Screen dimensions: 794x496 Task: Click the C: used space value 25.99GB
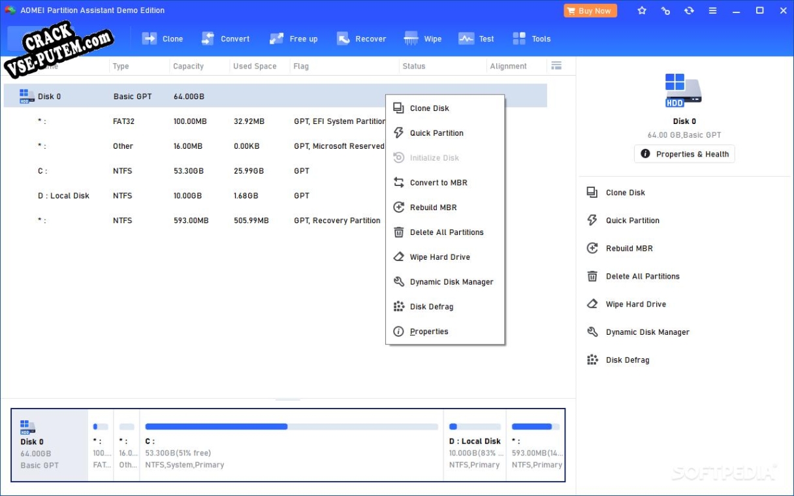[x=249, y=171]
